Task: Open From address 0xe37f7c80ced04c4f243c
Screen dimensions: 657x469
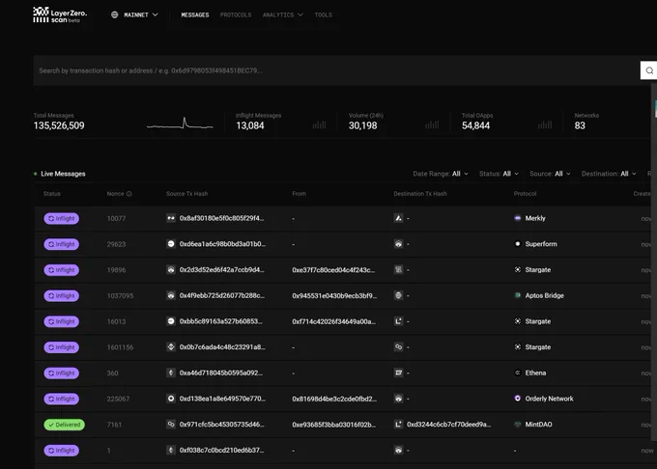Action: point(333,270)
